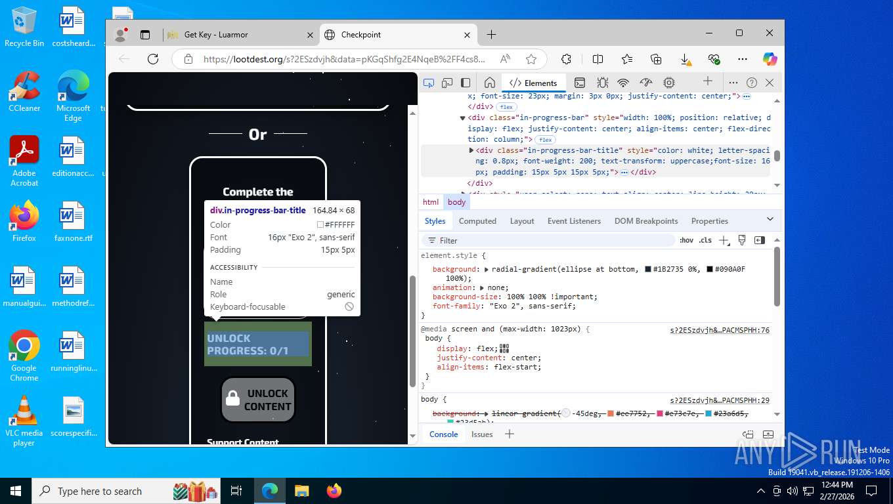Open the Network wifi icon tool
This screenshot has width=893, height=504.
click(x=623, y=83)
